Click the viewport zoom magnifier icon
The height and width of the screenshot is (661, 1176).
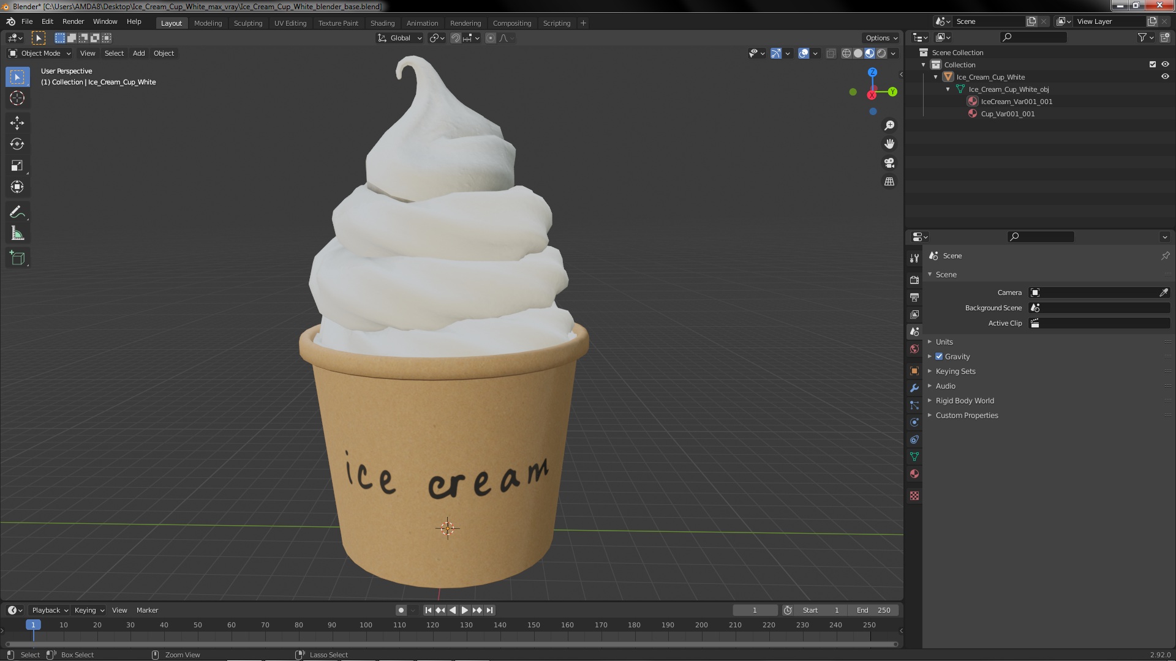pyautogui.click(x=889, y=125)
